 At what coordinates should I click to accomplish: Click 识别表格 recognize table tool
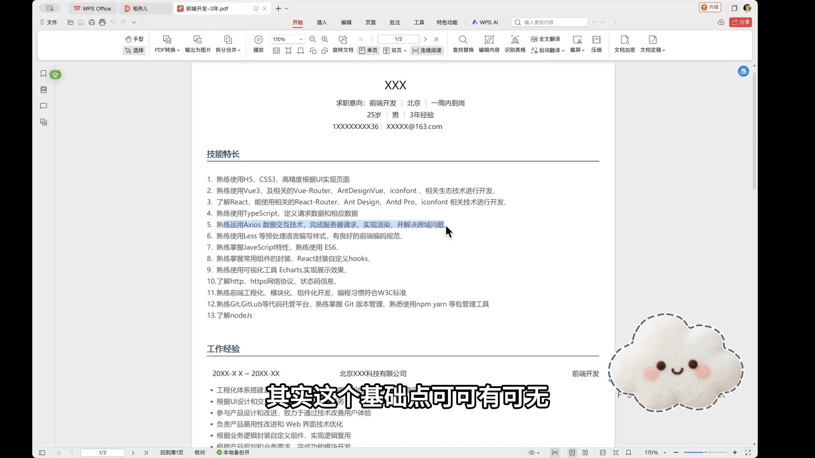click(x=515, y=45)
